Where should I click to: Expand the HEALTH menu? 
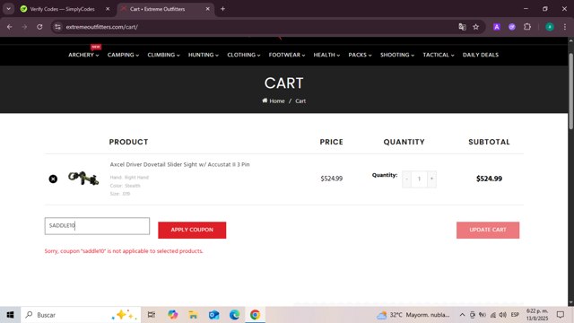(x=326, y=55)
